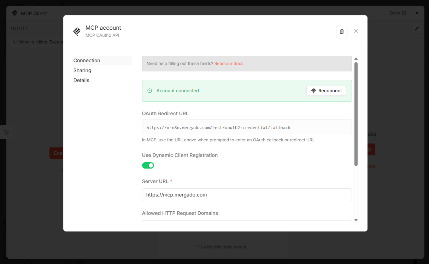Click the pencil edit icon in MCP Client window

pyautogui.click(x=417, y=29)
